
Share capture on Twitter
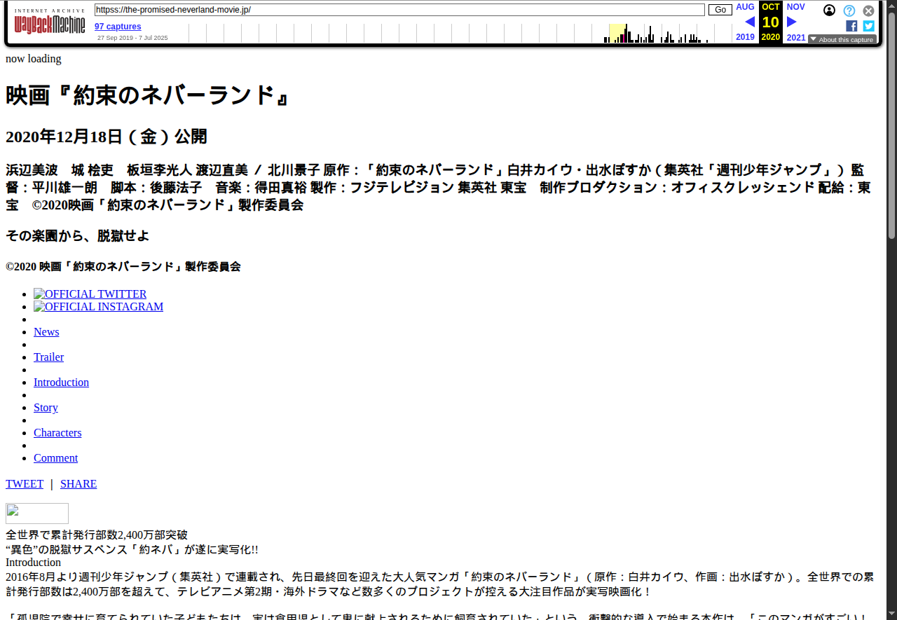[868, 26]
